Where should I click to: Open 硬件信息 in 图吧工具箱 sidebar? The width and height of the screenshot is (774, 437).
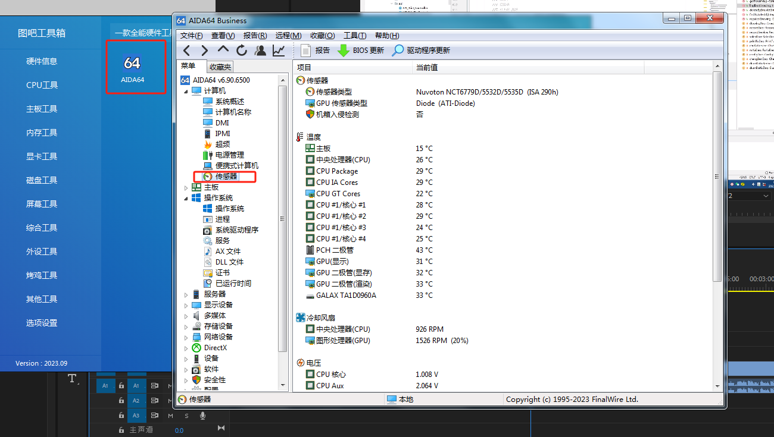coord(42,61)
